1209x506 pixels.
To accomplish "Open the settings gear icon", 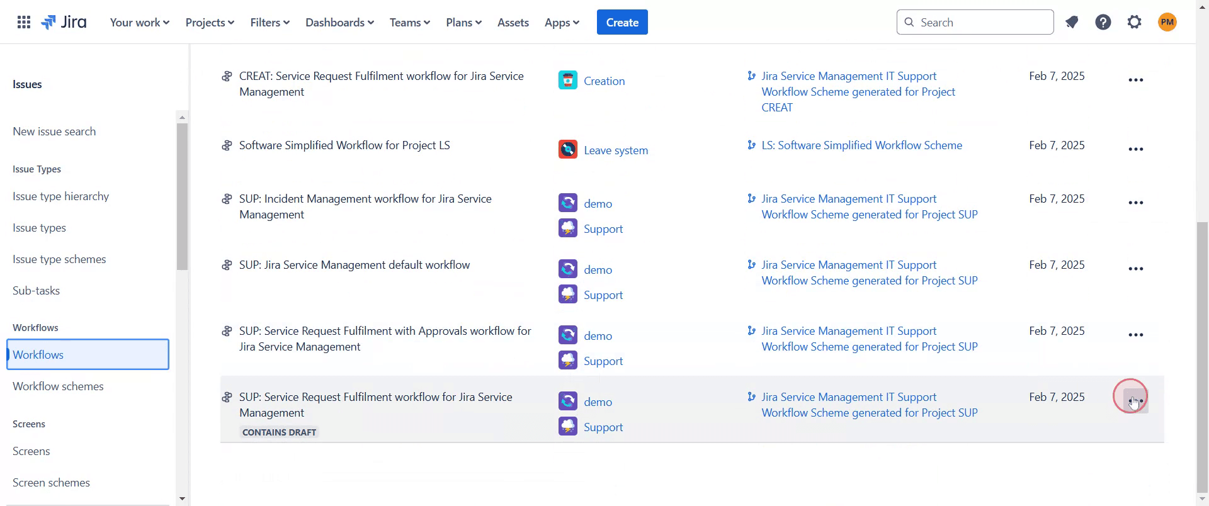I will (x=1135, y=23).
